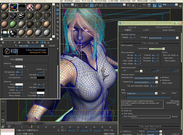Toggle checkered Background icon for sample slot

pos(57,14)
